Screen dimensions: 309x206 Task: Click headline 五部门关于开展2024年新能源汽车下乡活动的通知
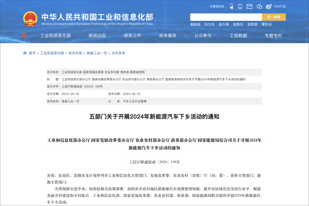(x=154, y=116)
